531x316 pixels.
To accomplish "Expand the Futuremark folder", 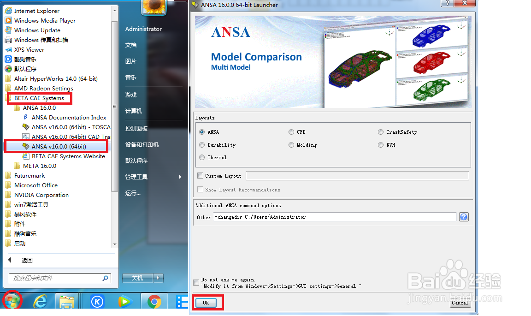I will point(25,176).
